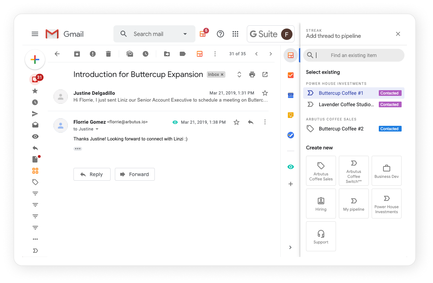This screenshot has width=433, height=283.
Task: Open Starred in left sidebar
Action: [x=35, y=91]
